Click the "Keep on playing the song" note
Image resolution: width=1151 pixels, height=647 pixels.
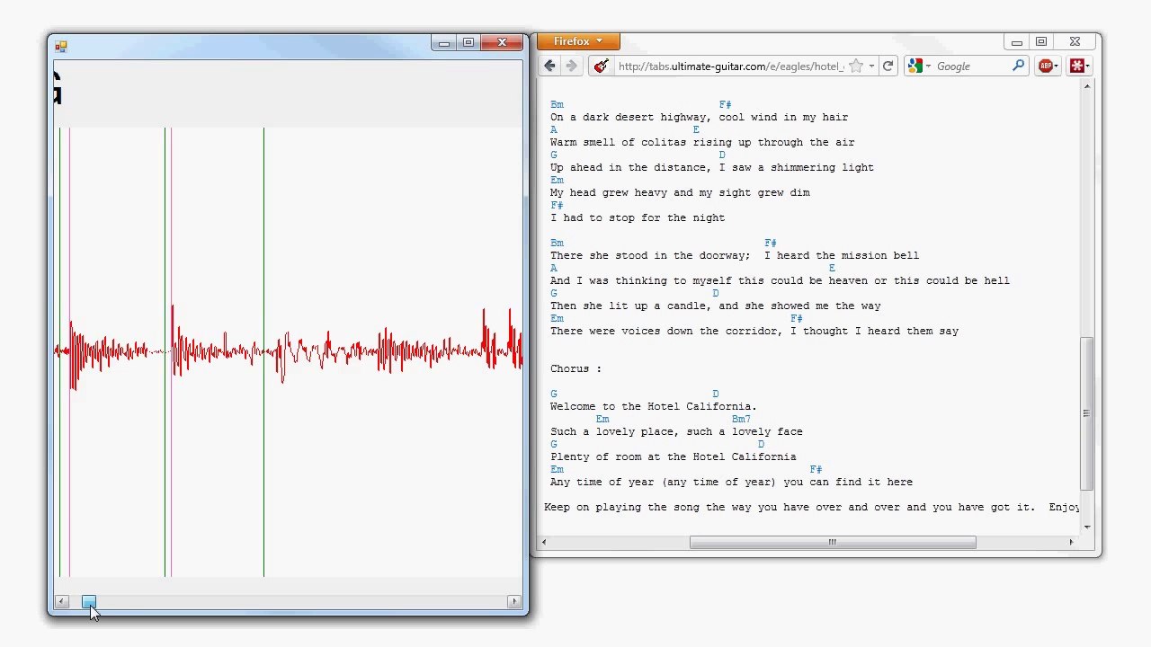(621, 507)
